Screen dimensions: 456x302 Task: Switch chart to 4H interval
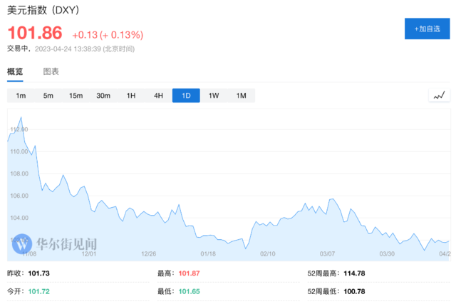pos(158,96)
